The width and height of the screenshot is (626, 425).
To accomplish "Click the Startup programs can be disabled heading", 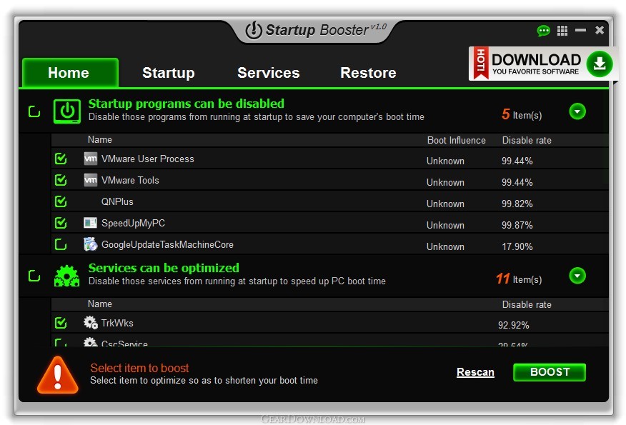I will [x=186, y=104].
